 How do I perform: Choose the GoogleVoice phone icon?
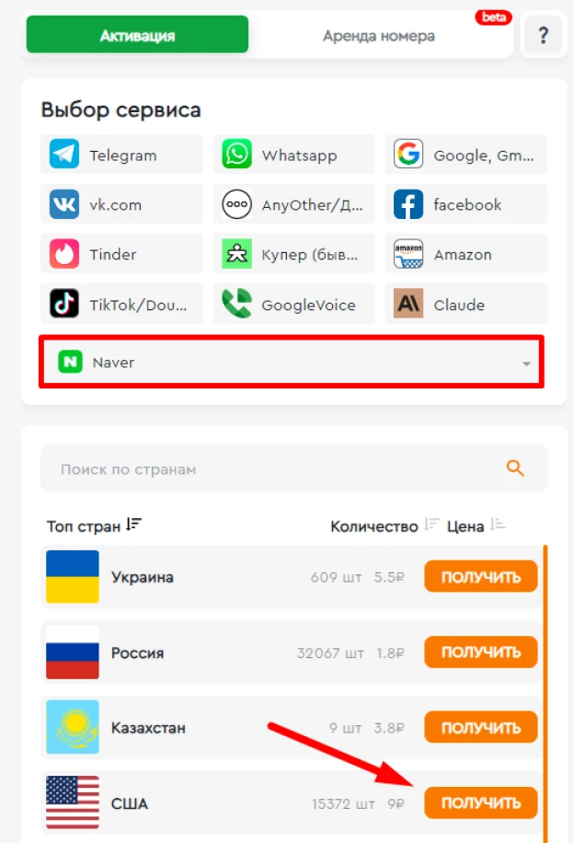tap(236, 304)
